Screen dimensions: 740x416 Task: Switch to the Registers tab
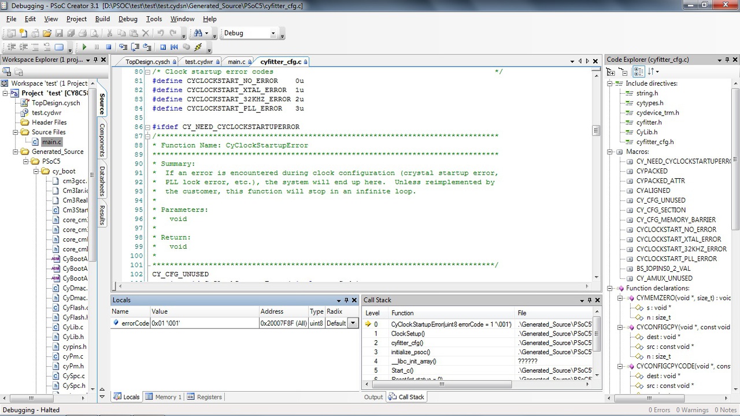(205, 397)
